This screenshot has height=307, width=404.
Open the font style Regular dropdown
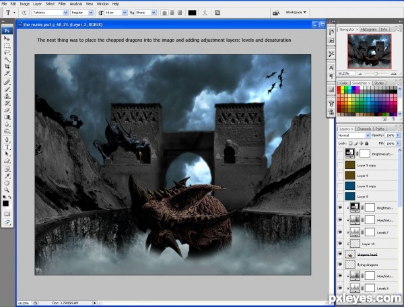[x=91, y=13]
